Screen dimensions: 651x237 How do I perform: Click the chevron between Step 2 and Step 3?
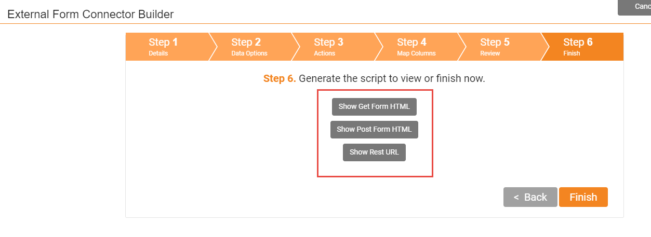(x=296, y=47)
